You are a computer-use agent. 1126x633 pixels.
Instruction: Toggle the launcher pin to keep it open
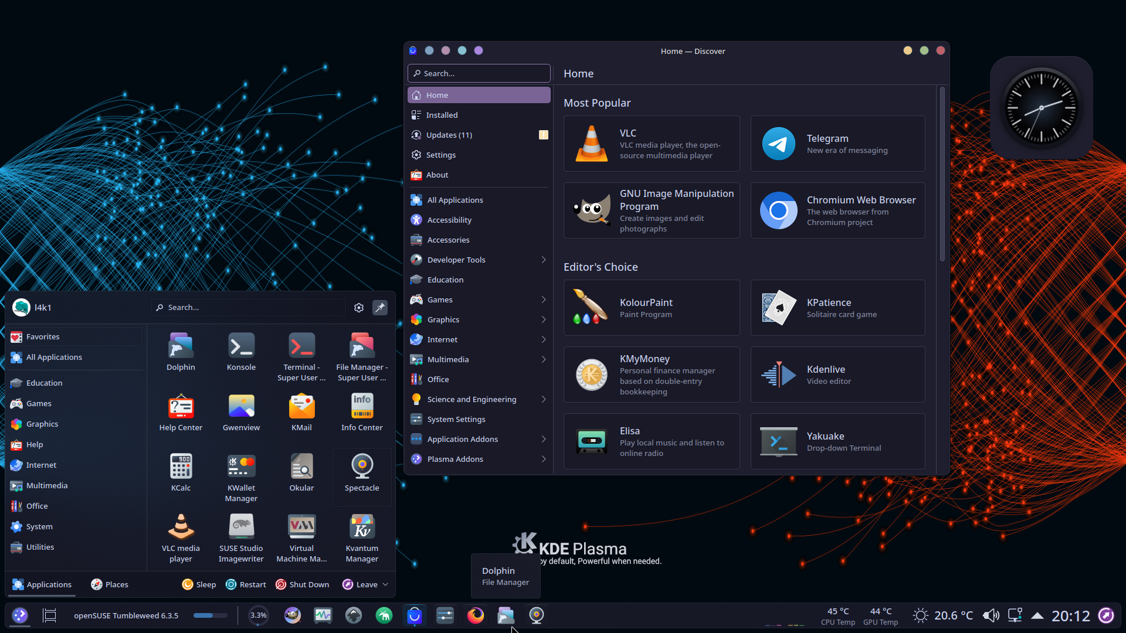(x=380, y=308)
